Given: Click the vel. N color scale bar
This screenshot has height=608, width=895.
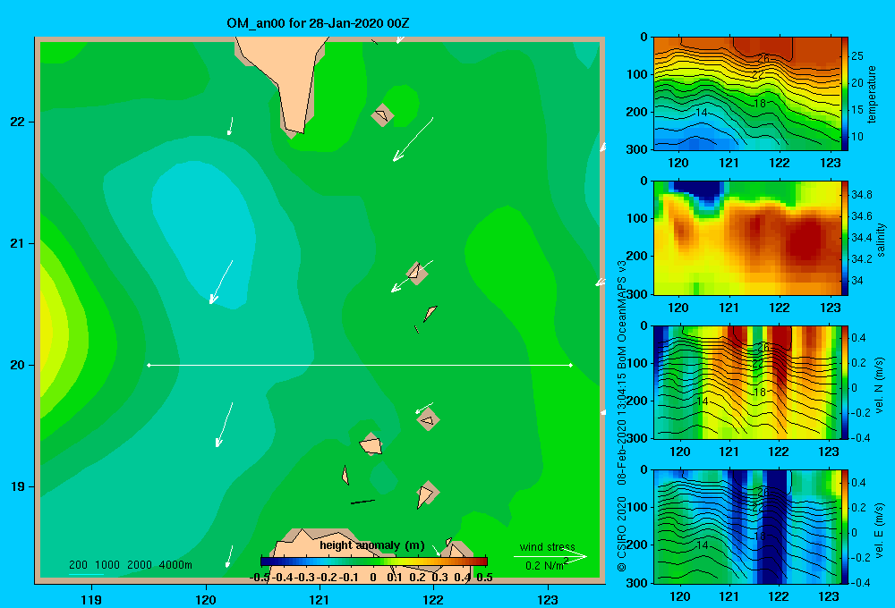Looking at the screenshot, I should point(845,382).
